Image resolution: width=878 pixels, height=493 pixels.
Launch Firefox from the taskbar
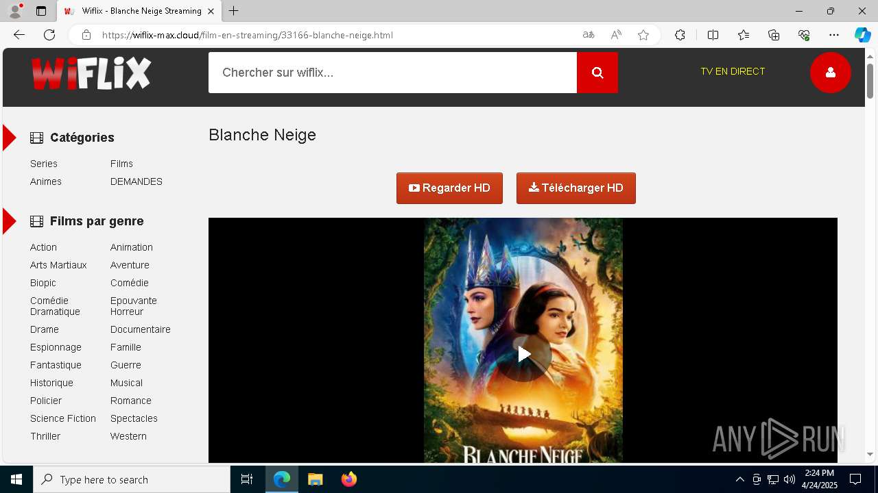pos(349,479)
